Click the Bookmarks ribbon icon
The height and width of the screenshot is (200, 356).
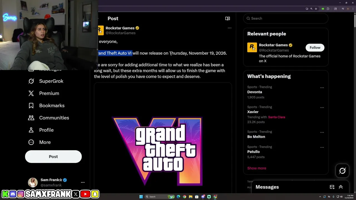[x=31, y=106]
